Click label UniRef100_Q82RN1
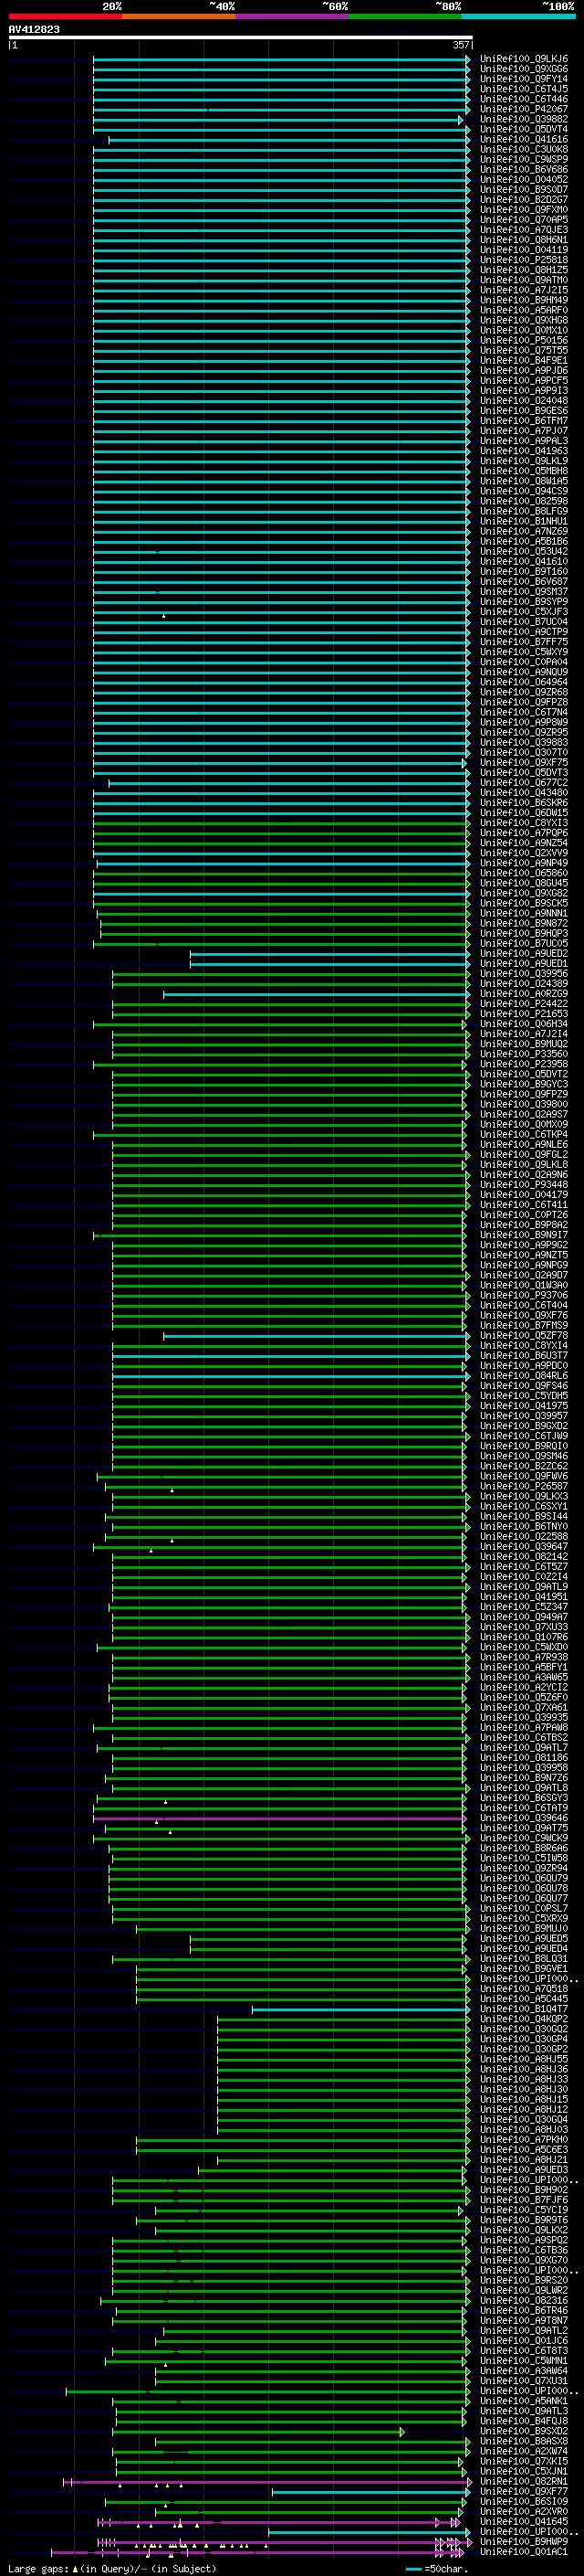Image resolution: width=584 pixels, height=2576 pixels. [x=524, y=2481]
